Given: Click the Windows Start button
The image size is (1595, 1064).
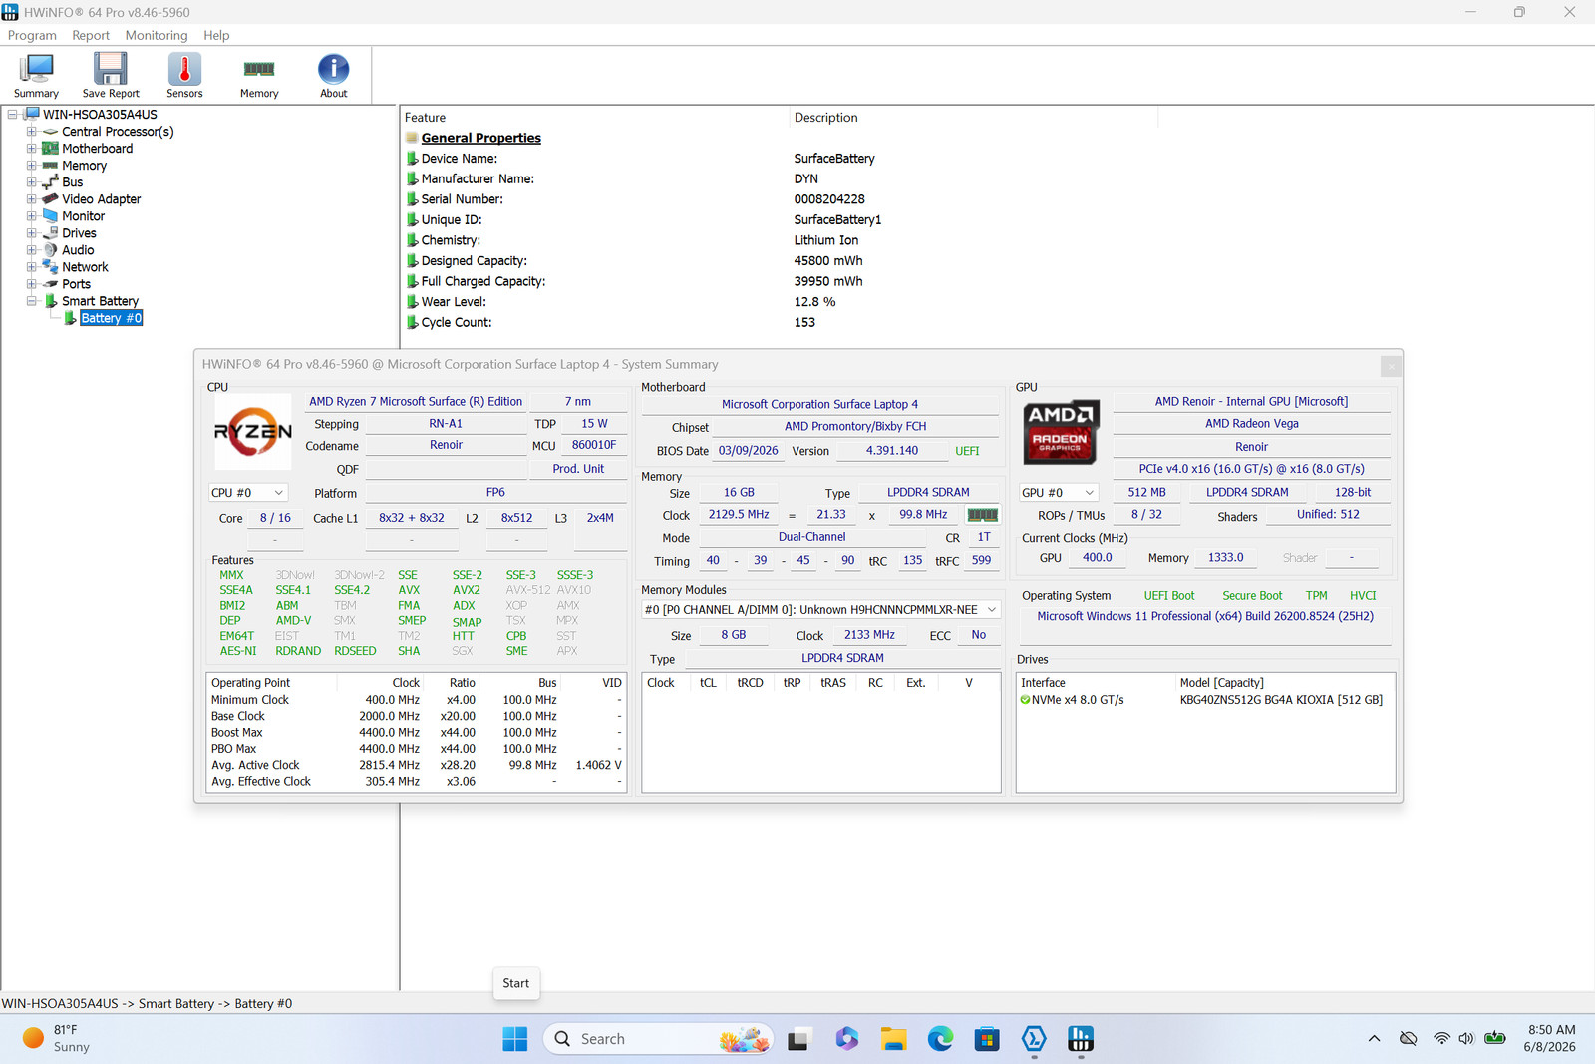Looking at the screenshot, I should 515,1039.
